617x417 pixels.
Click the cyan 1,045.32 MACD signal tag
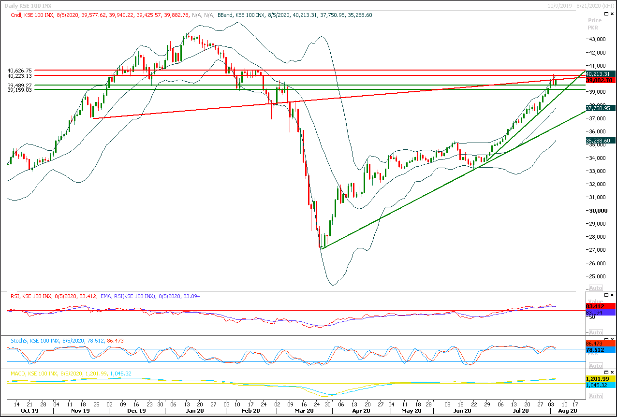click(601, 386)
